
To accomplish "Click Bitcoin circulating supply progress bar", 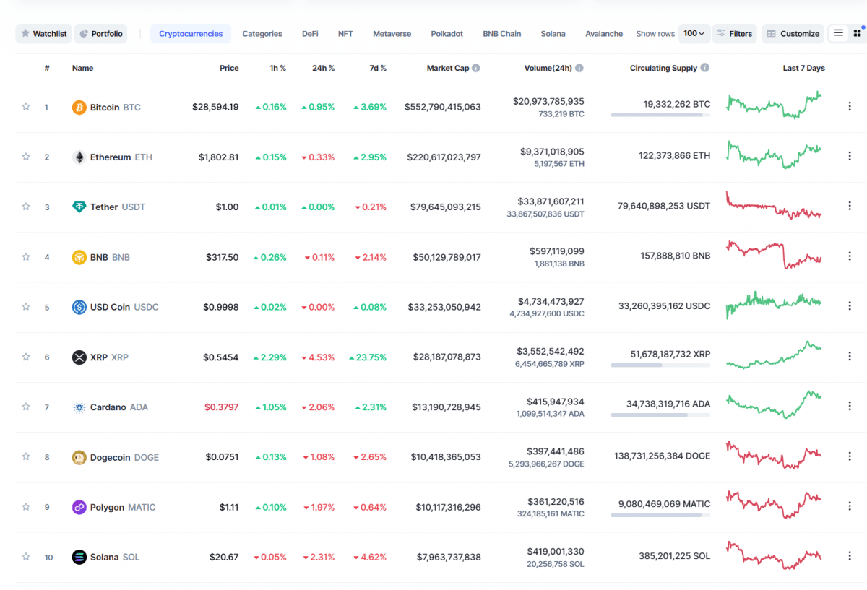I will (x=660, y=115).
